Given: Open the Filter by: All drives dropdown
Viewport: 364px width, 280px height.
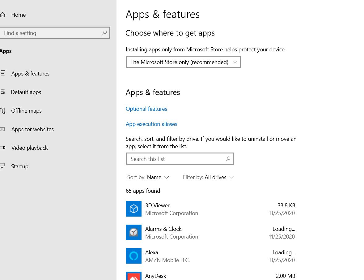Looking at the screenshot, I should 209,177.
